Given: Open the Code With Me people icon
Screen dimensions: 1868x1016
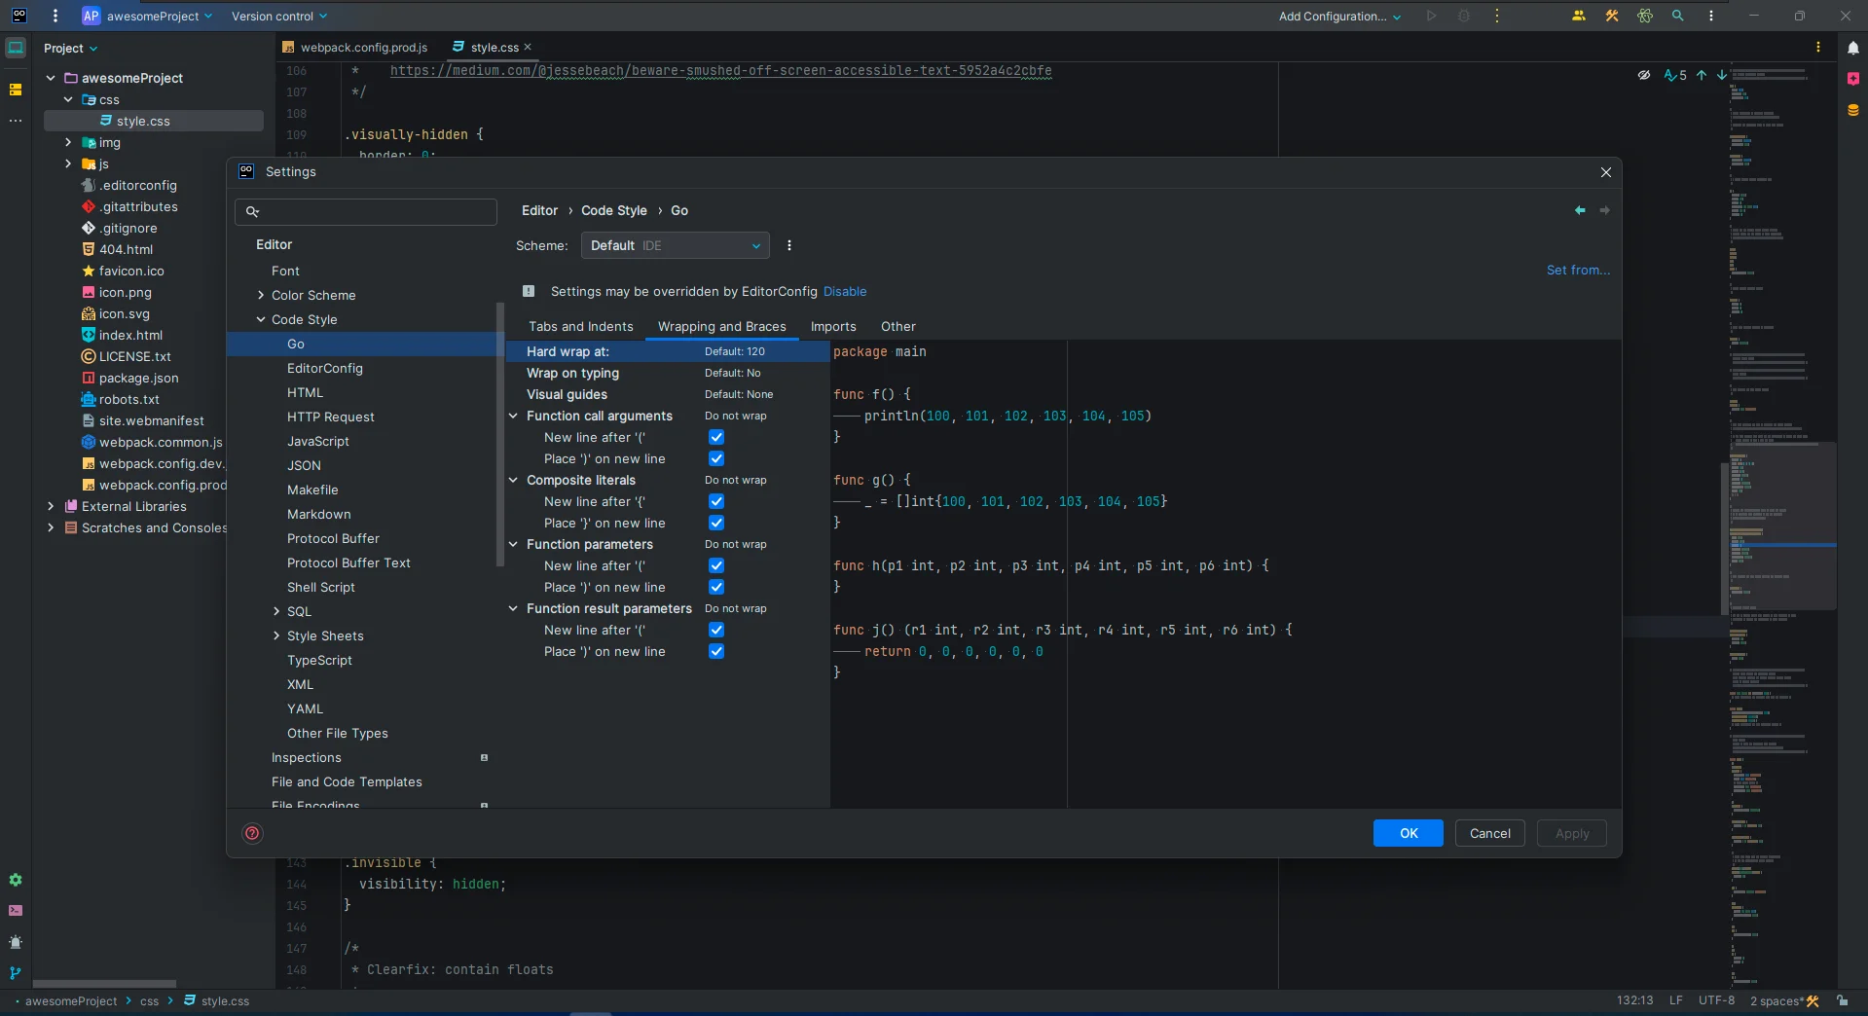Looking at the screenshot, I should point(1578,17).
